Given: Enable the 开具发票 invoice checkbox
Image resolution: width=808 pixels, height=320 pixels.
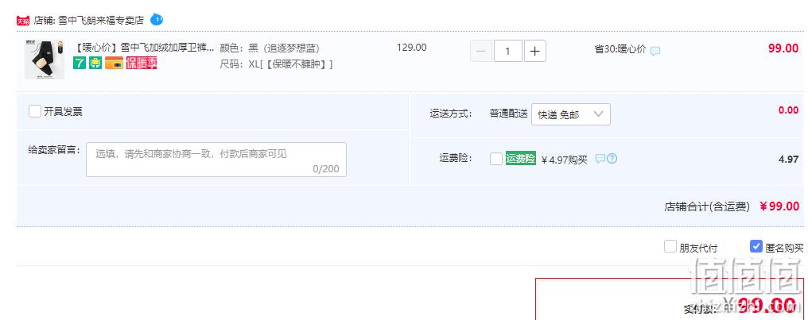Looking at the screenshot, I should tap(35, 111).
